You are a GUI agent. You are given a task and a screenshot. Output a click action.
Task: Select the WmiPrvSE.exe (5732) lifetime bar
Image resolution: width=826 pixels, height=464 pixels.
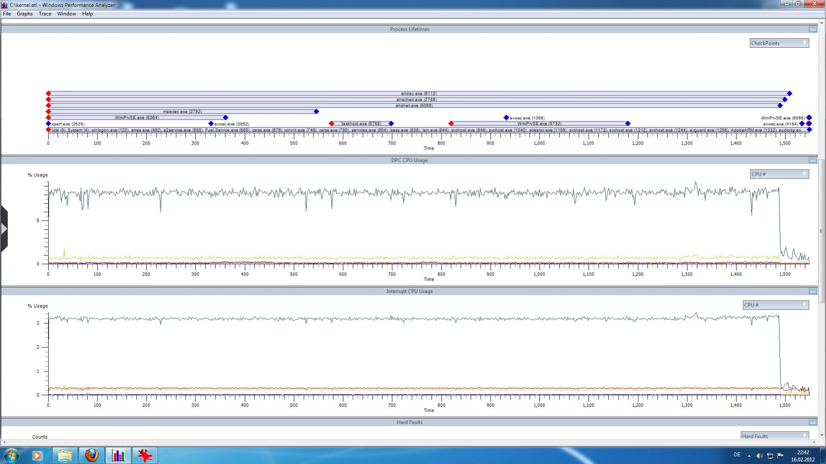click(x=539, y=123)
